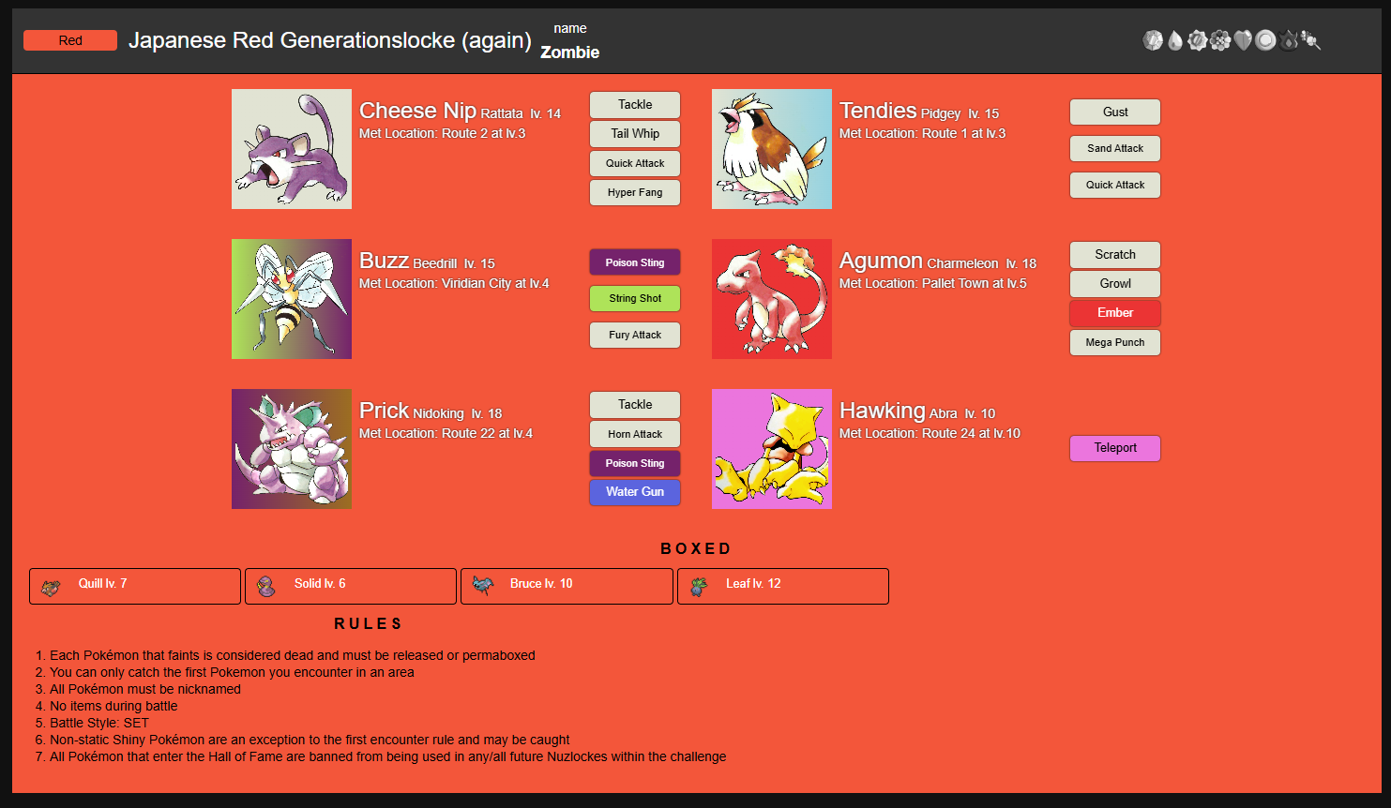
Task: Click the Nidoking sprite image
Action: pos(292,449)
